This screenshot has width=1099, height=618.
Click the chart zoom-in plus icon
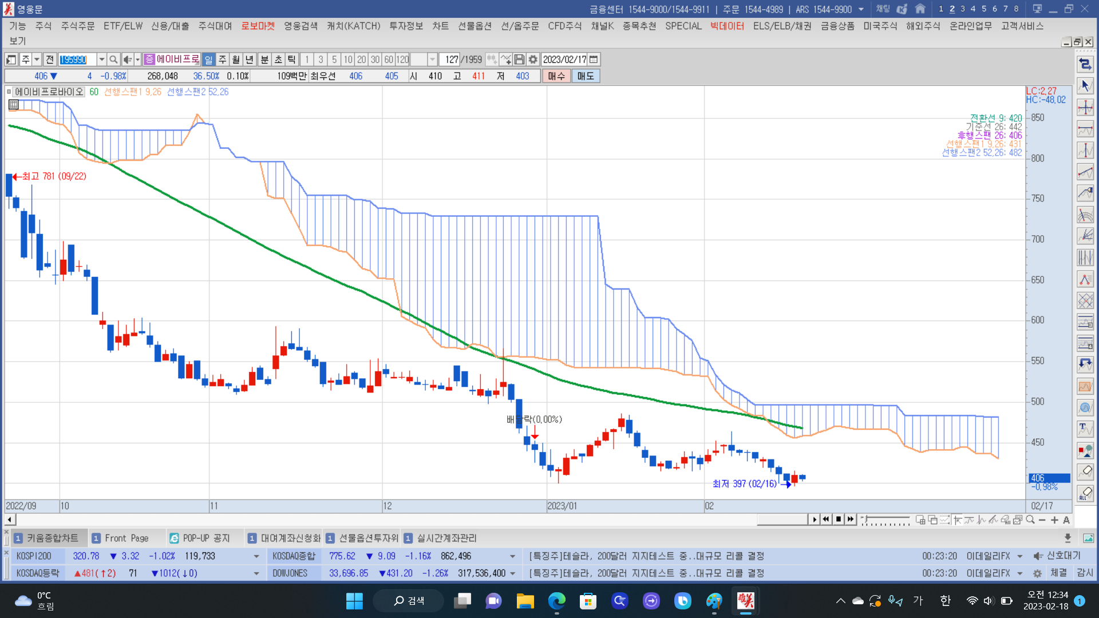tap(1054, 520)
